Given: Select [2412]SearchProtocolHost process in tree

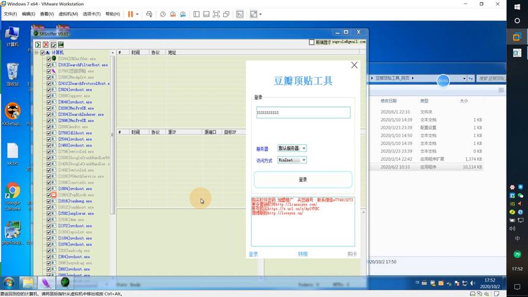Looking at the screenshot, I should pos(84,84).
